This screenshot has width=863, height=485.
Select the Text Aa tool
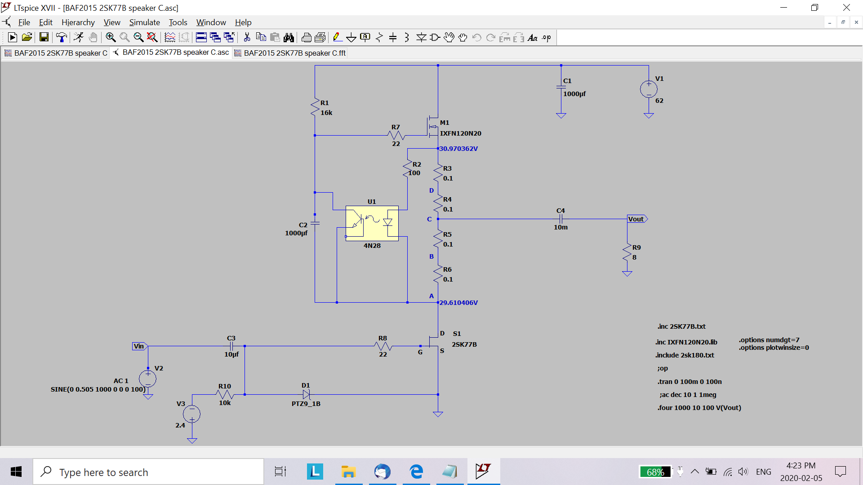[533, 38]
